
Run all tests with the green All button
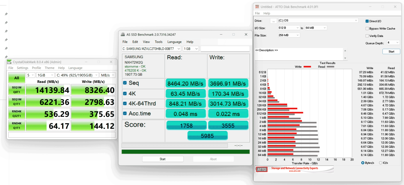pos(16,78)
